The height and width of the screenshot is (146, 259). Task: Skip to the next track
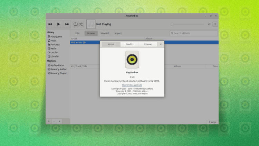point(67,24)
